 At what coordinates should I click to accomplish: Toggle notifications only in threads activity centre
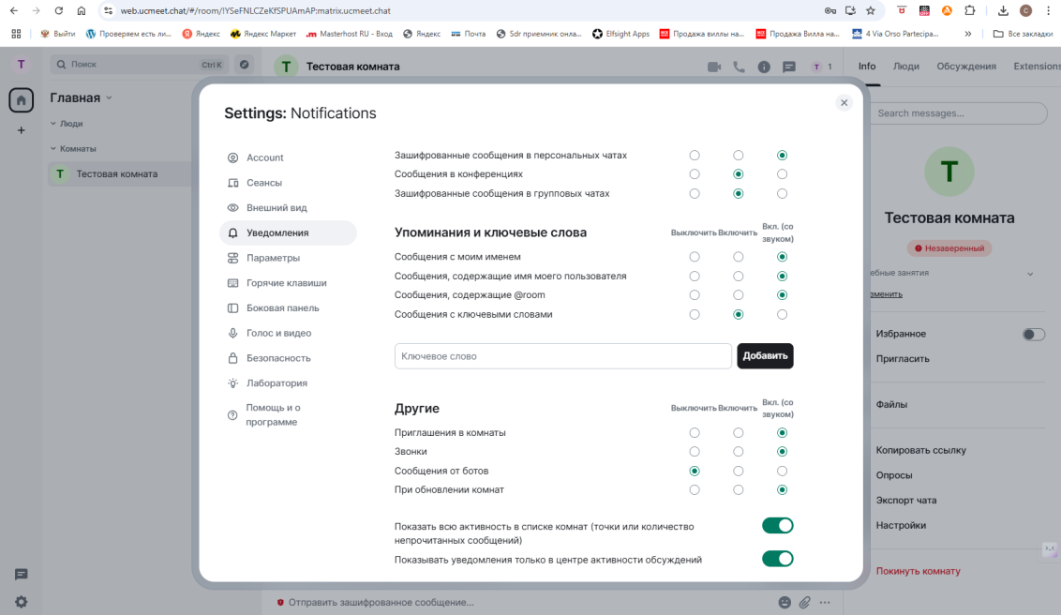777,559
